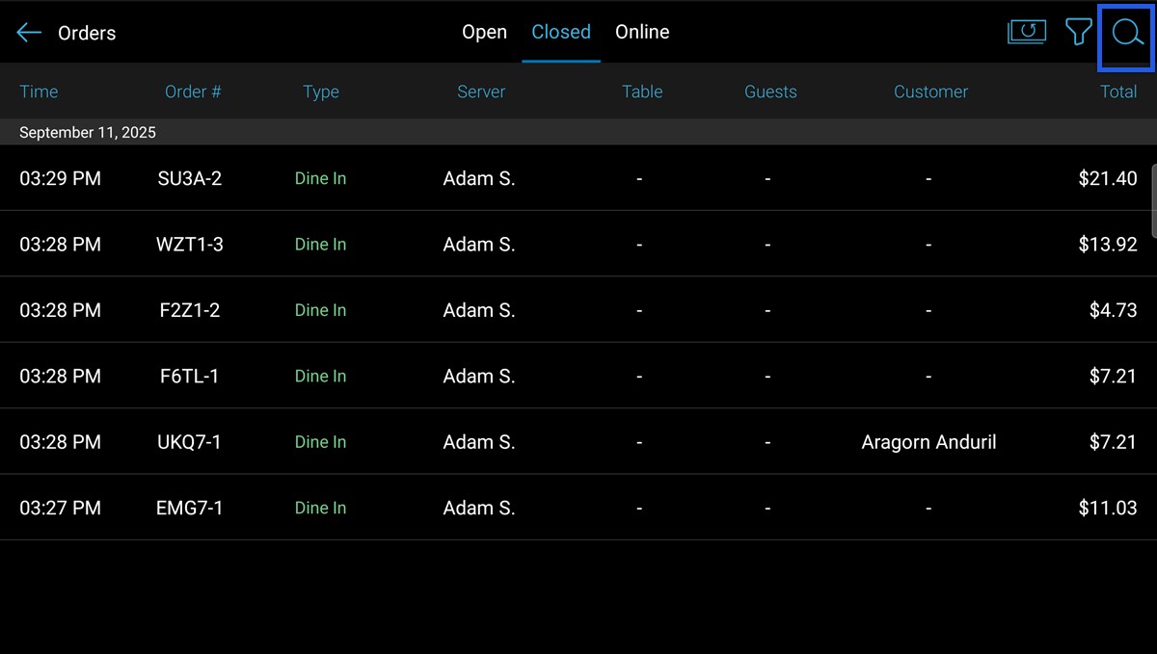Click the refund cash icon in header
Viewport: 1157px width, 654px height.
pos(1027,32)
